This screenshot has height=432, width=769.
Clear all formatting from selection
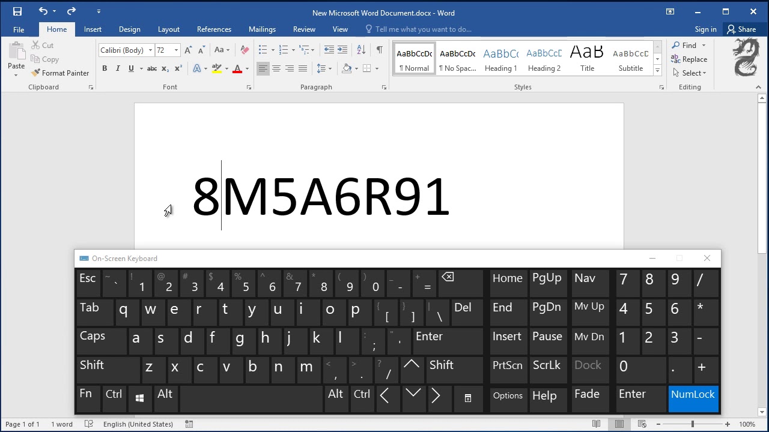[245, 50]
